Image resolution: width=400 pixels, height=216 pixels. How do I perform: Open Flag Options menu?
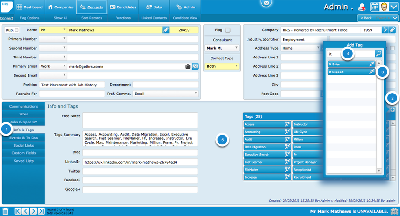[29, 18]
